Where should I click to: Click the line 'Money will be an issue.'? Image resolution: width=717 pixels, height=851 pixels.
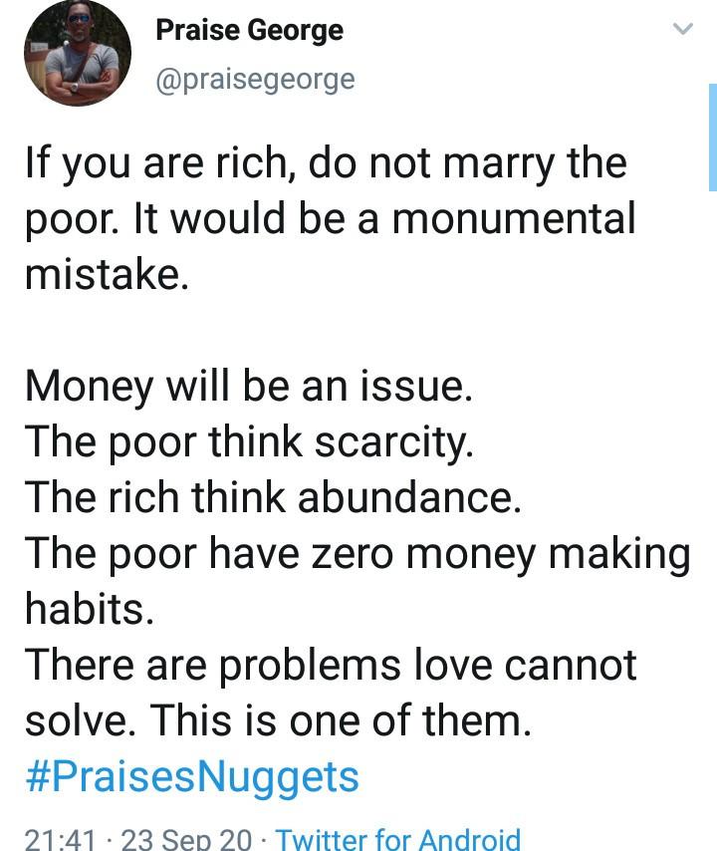249,387
